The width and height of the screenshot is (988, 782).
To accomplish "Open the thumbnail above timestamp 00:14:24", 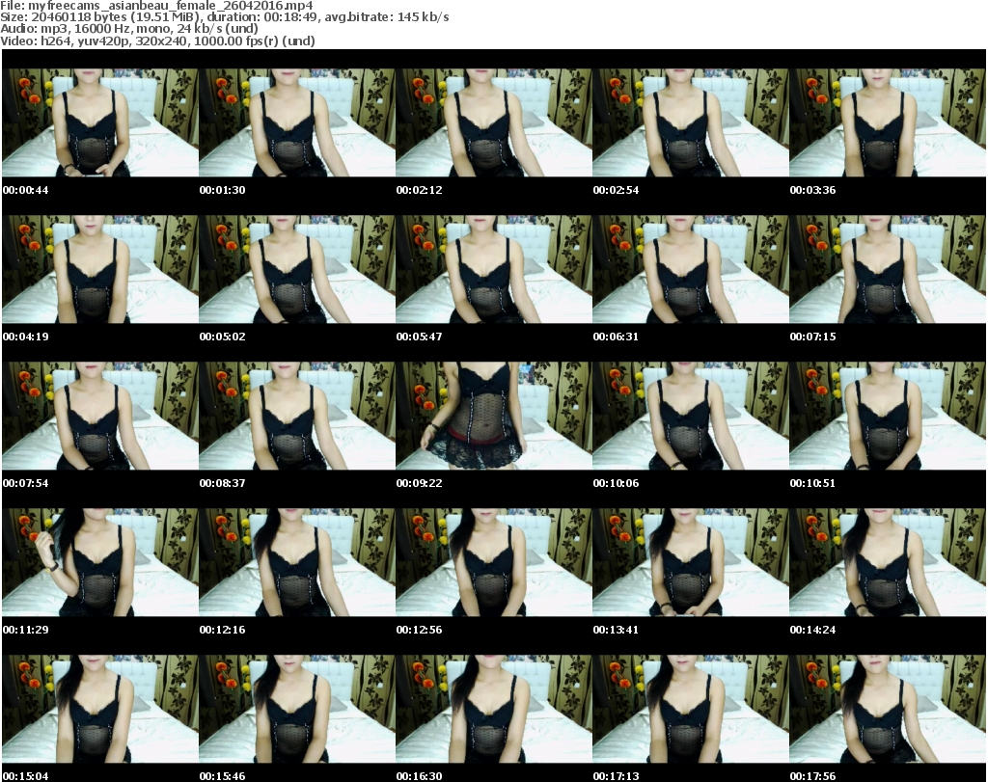I will click(888, 562).
